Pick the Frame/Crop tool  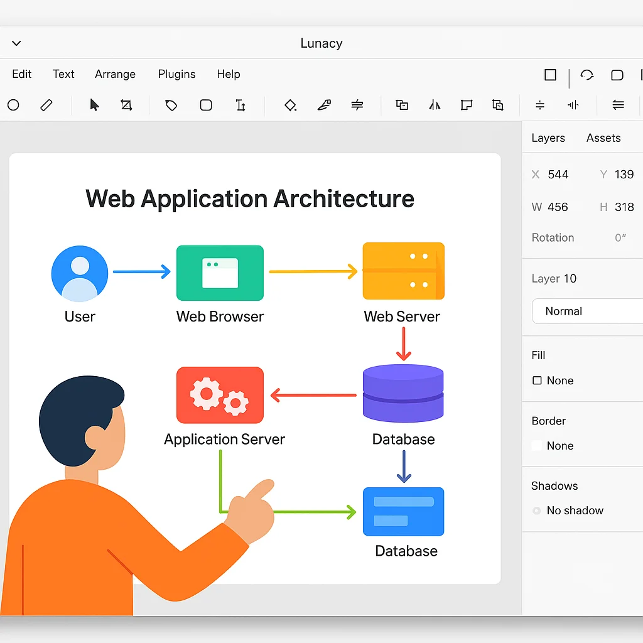coord(126,105)
